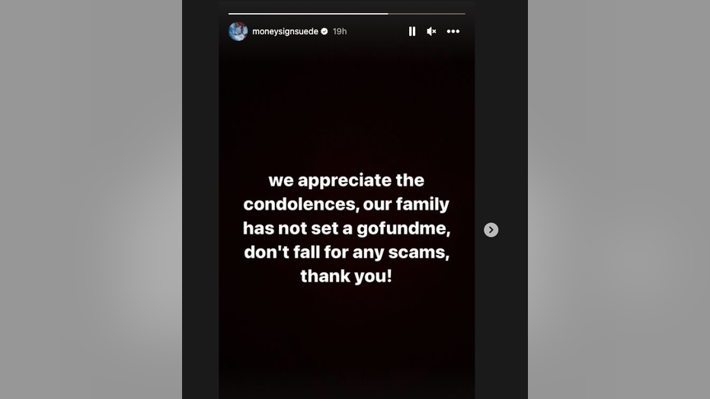The image size is (710, 399).
Task: Click the 'we appreciate the' text line
Action: (347, 180)
